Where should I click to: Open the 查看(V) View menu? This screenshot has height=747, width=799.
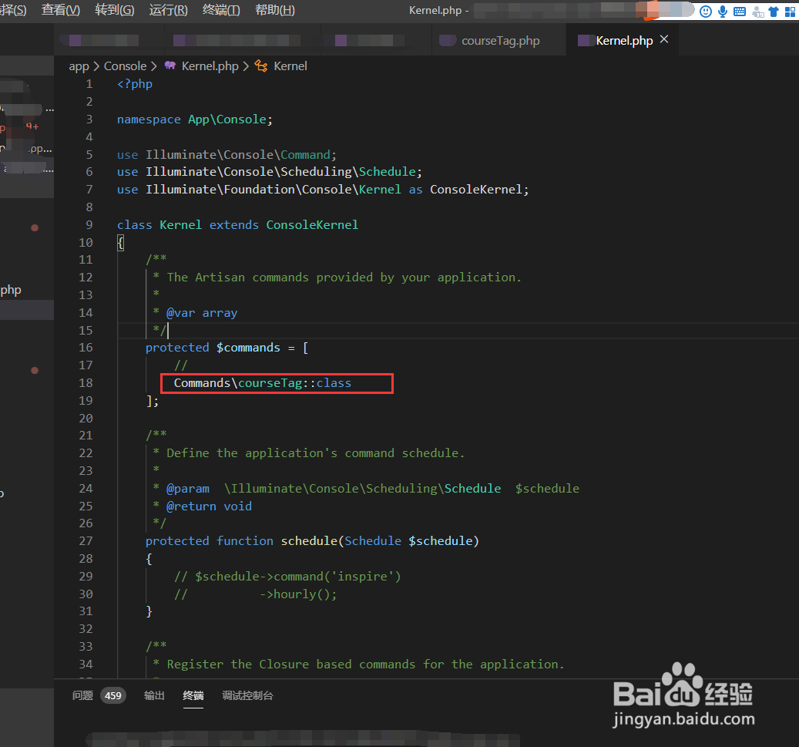[60, 10]
